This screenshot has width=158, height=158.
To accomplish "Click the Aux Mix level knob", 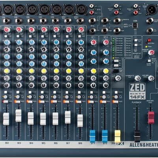I will [151, 78].
